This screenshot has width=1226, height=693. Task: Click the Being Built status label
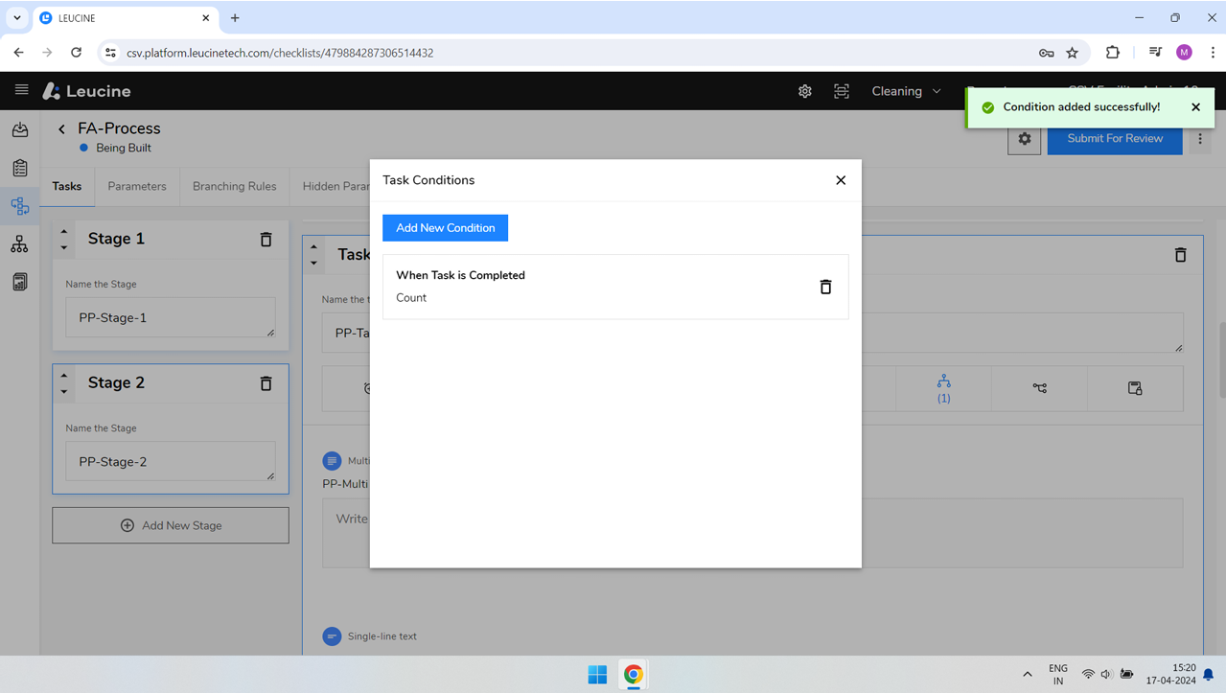coord(124,148)
